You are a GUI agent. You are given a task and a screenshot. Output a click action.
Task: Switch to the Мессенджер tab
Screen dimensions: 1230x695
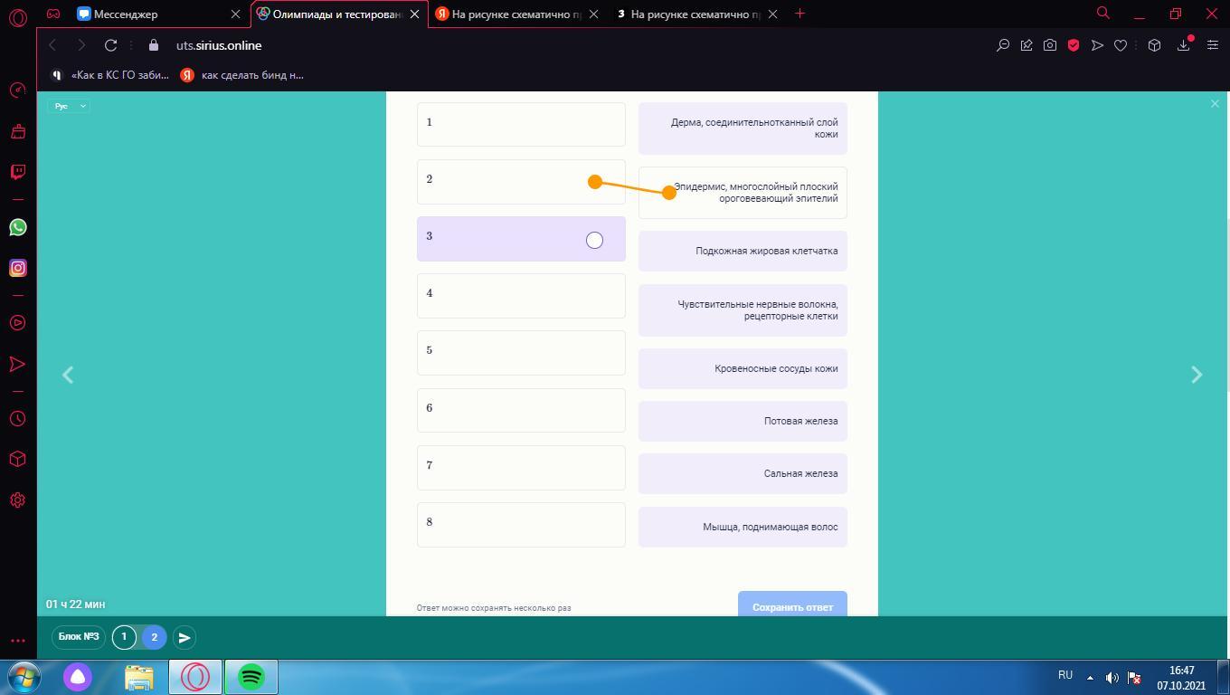[x=160, y=14]
